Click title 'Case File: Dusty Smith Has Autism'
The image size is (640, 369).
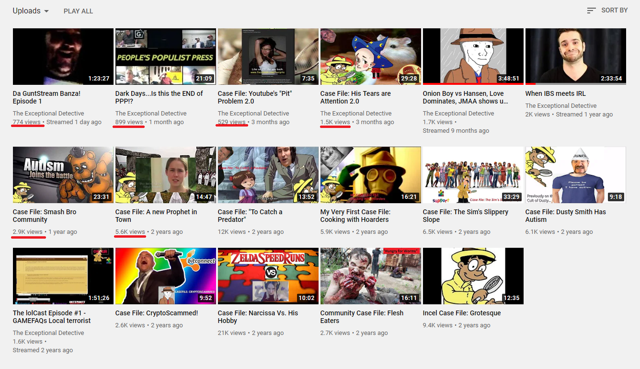point(566,216)
